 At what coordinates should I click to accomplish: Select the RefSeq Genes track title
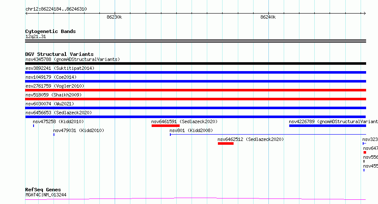click(x=43, y=190)
